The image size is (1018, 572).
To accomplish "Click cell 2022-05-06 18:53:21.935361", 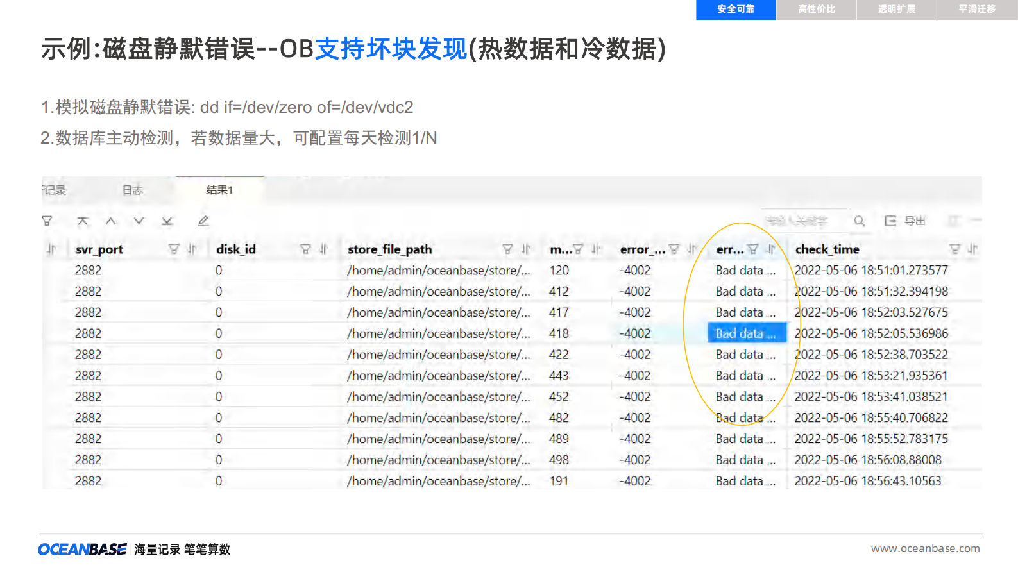I will 871,376.
